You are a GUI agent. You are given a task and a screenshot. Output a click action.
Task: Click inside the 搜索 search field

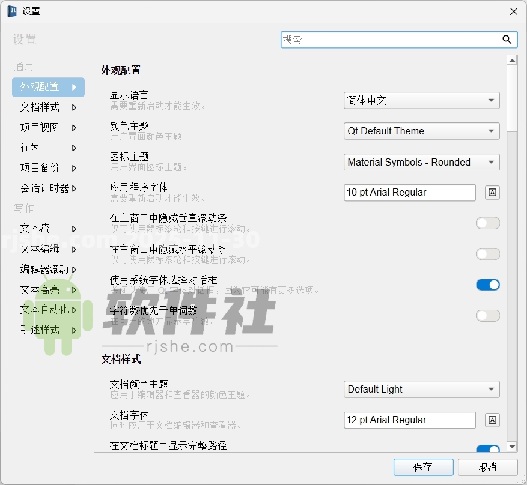(391, 40)
